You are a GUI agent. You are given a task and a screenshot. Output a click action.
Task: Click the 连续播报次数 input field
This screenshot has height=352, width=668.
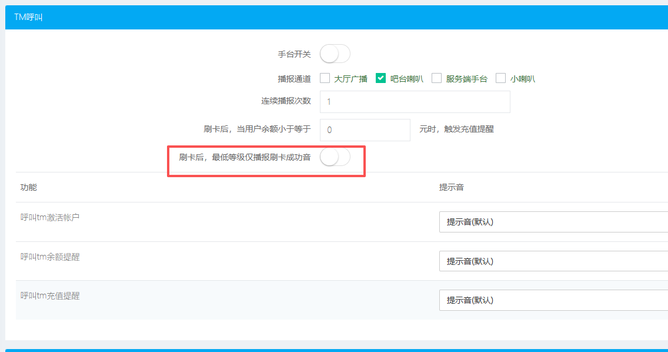point(415,102)
